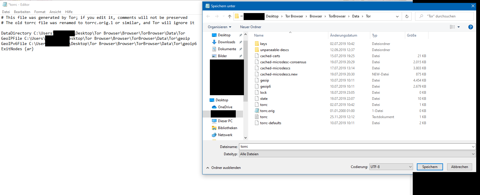Select the lock file
480x195 pixels.
[263, 93]
